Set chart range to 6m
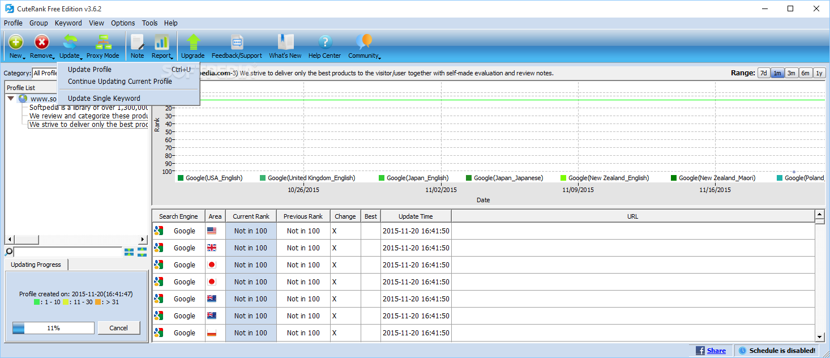Image resolution: width=830 pixels, height=358 pixels. click(x=805, y=73)
